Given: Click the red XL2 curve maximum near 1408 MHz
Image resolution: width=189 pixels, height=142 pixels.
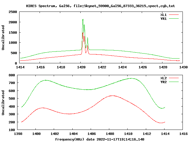Looking at the screenshot, I should pyautogui.click(x=113, y=96).
